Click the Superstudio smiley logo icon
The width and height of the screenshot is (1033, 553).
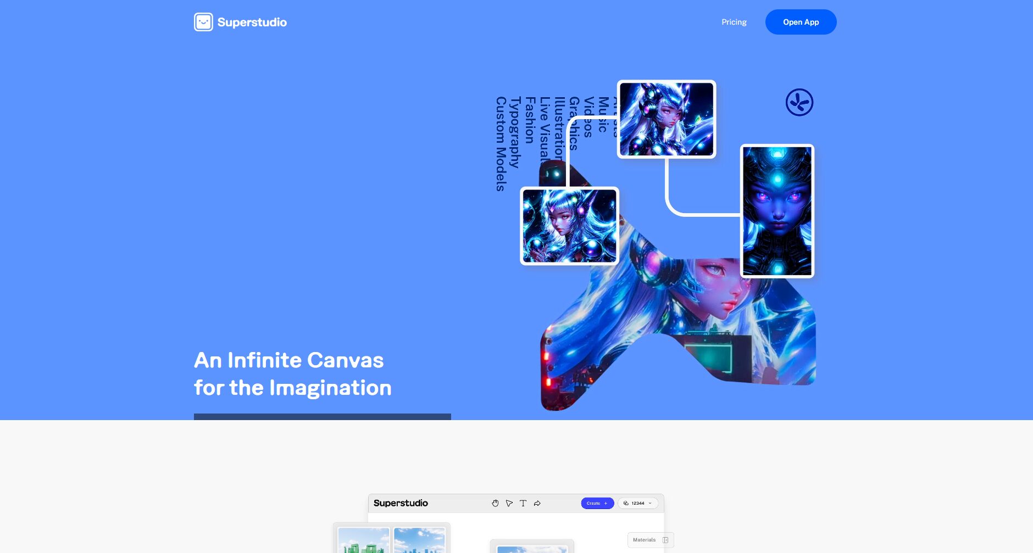click(203, 22)
